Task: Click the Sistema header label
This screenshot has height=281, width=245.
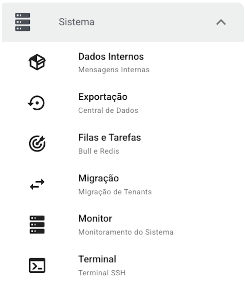Action: coord(76,22)
